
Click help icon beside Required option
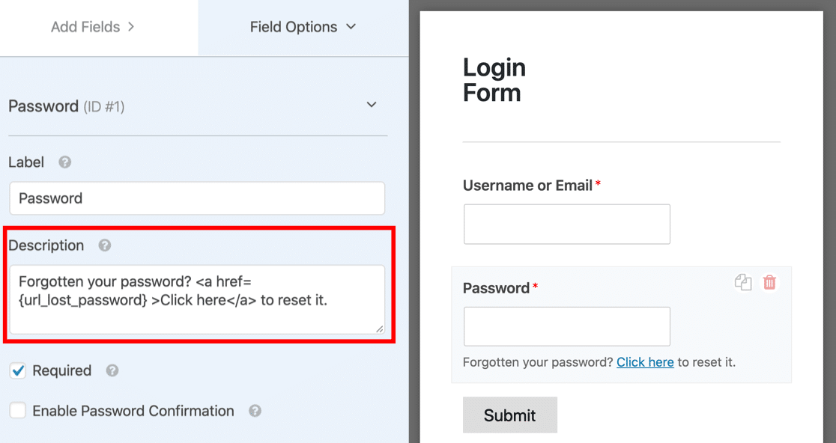point(112,370)
